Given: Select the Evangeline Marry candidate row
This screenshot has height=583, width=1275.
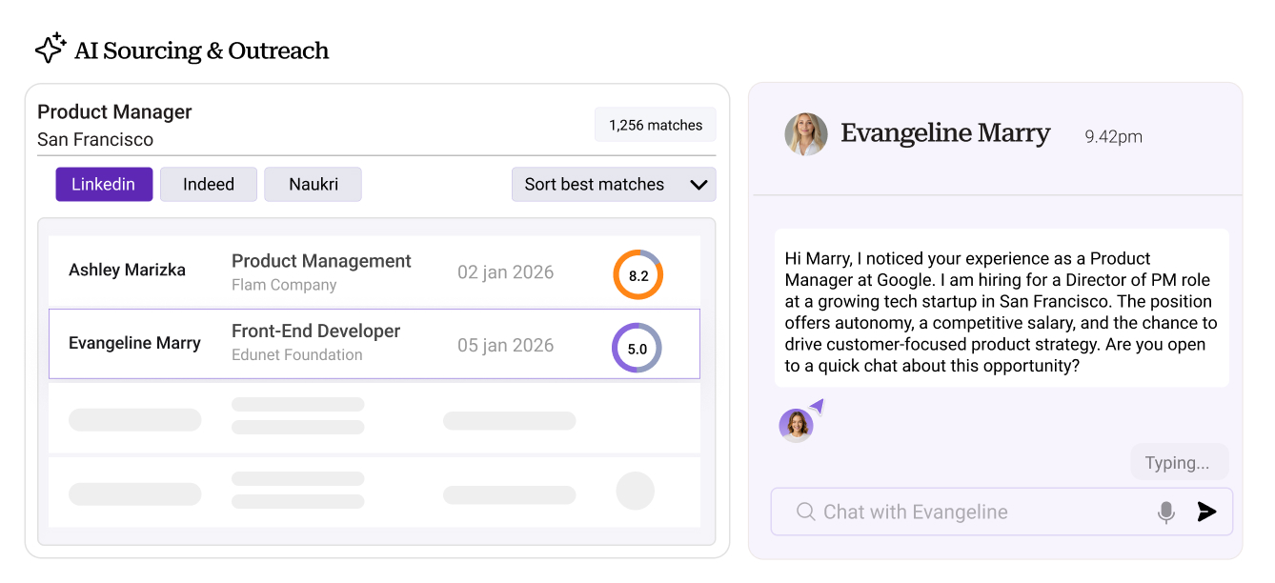Looking at the screenshot, I should (374, 344).
